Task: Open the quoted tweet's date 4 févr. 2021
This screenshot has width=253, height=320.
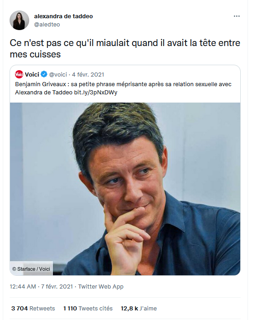Action: click(88, 74)
